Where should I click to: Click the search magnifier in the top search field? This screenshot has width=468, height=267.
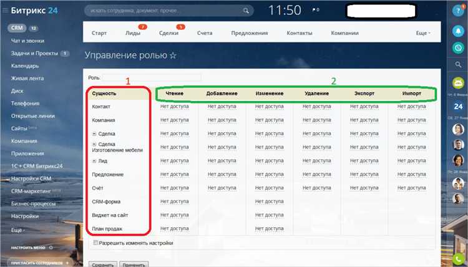point(246,11)
